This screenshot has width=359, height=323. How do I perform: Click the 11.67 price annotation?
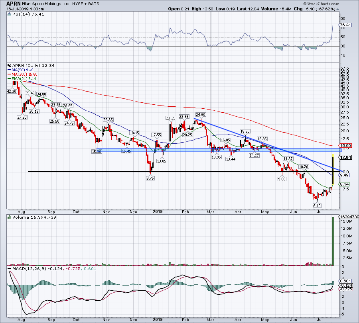[288, 159]
